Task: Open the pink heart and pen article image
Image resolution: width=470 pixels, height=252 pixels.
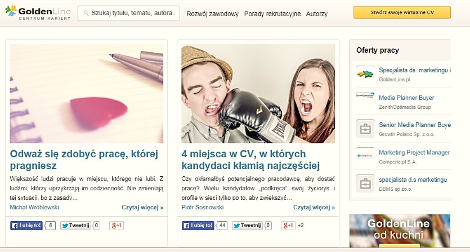Action: [87, 94]
